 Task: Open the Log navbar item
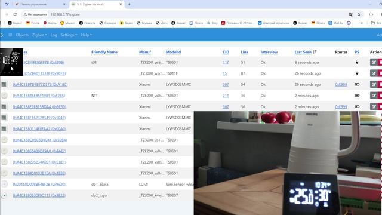pos(54,35)
